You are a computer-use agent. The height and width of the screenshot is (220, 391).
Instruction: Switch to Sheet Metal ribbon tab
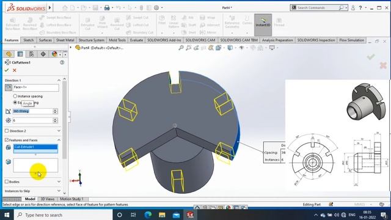coord(65,40)
